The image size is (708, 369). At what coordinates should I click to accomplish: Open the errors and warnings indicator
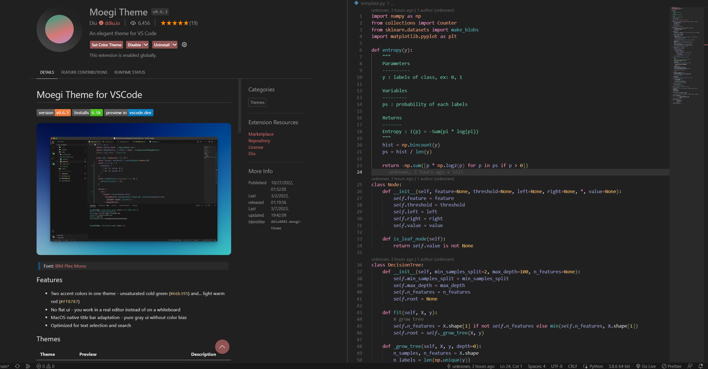(x=45, y=366)
